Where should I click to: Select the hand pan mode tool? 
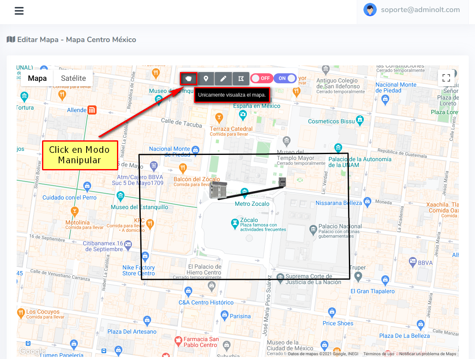point(189,78)
